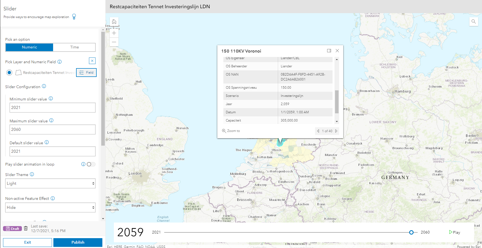The width and height of the screenshot is (482, 248).
Task: Click the lightbulb tip icon beside the description
Action: click(74, 16)
